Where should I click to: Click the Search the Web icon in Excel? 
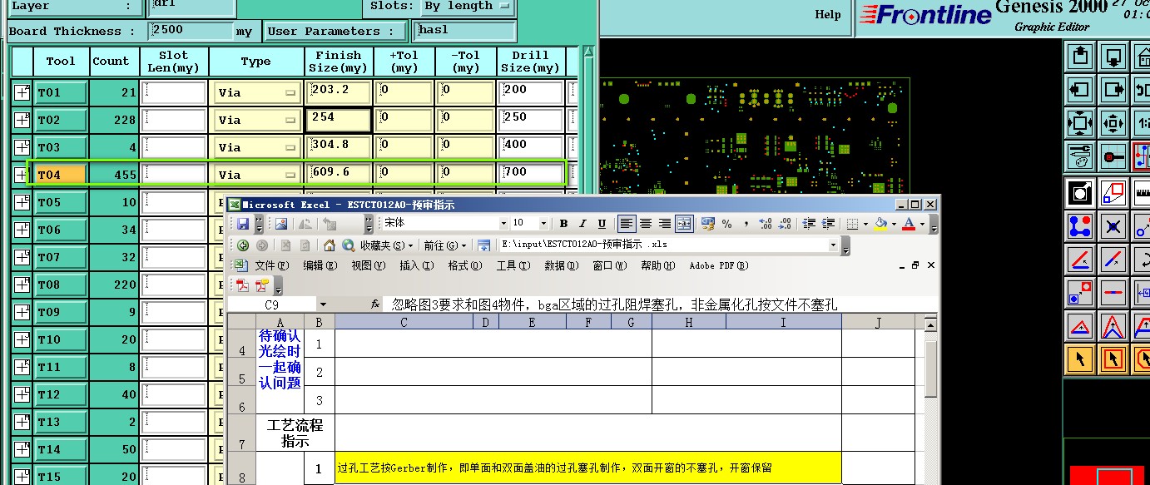[x=348, y=245]
